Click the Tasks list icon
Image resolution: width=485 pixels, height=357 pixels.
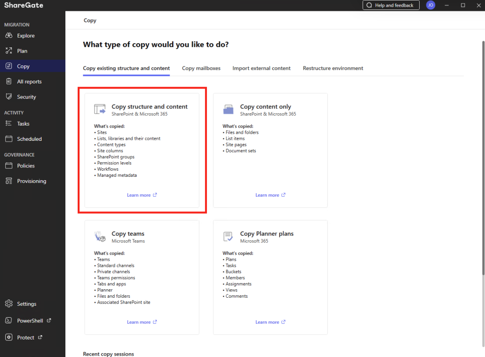pyautogui.click(x=9, y=124)
